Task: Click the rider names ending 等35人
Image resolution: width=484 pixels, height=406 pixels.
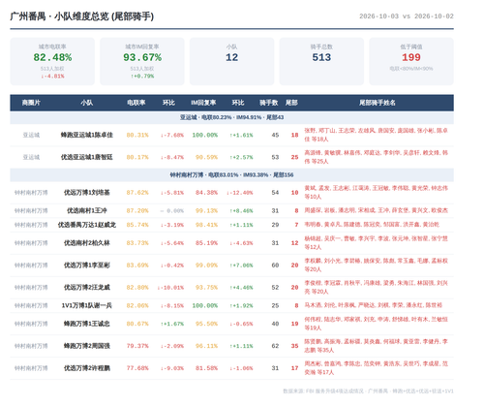Action: 376,346
